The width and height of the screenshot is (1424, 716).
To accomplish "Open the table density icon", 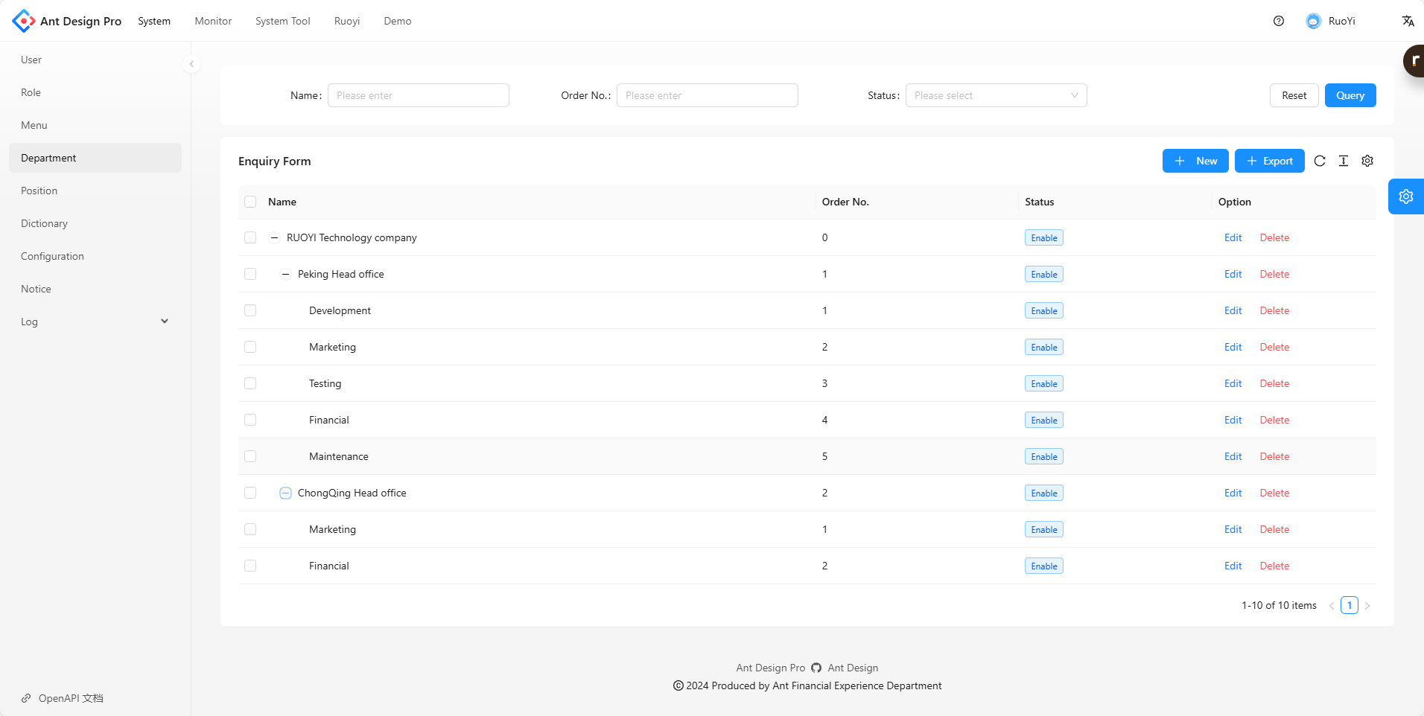I will tap(1344, 161).
